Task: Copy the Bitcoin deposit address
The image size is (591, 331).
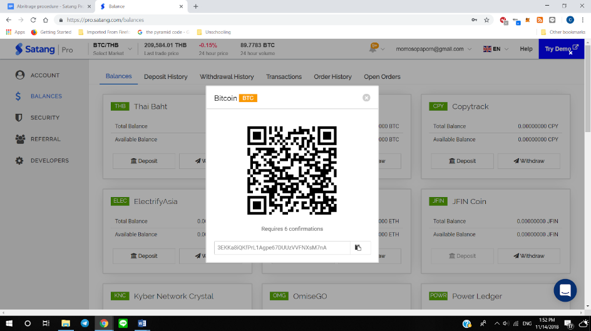Action: tap(357, 247)
